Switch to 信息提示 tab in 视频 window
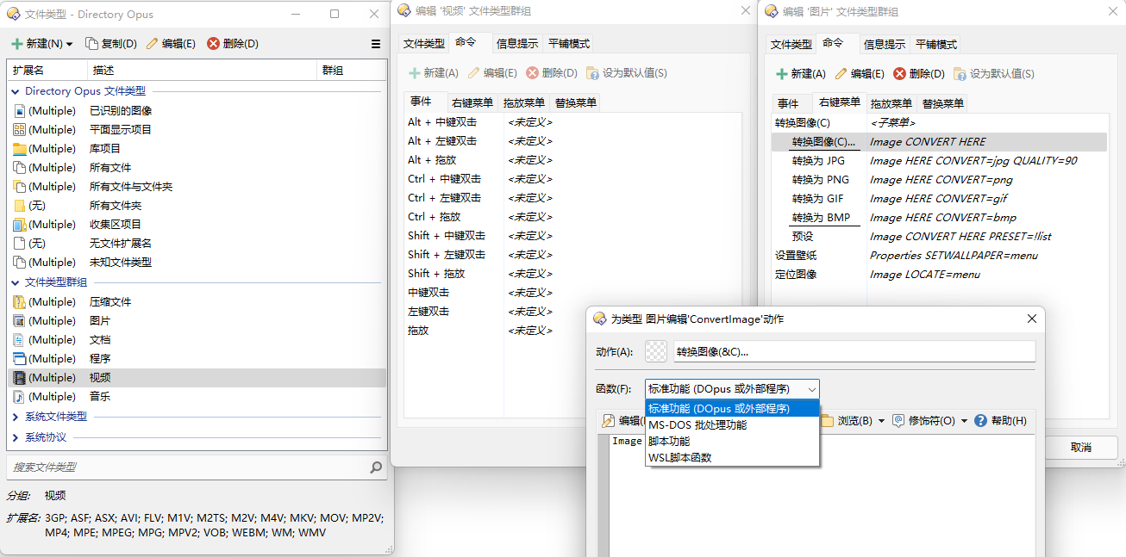The width and height of the screenshot is (1126, 557). [x=517, y=44]
